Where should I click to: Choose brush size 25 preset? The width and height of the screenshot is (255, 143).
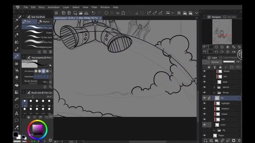[31, 103]
